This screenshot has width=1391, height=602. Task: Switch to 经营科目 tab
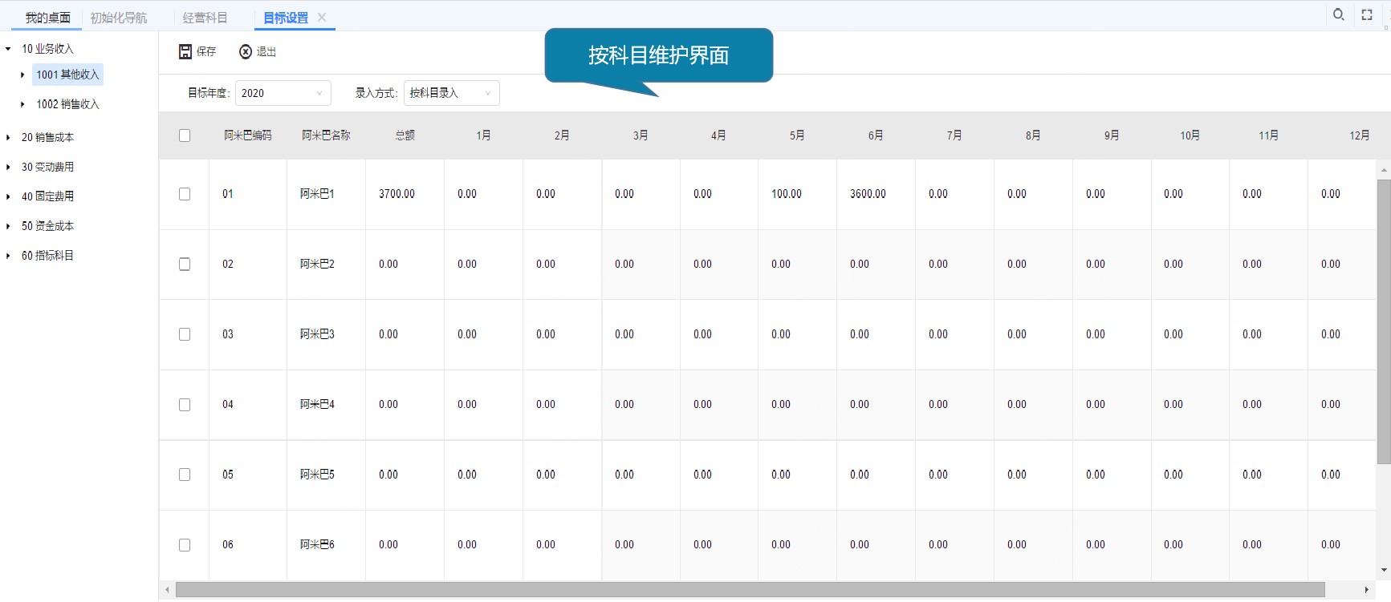click(x=205, y=18)
